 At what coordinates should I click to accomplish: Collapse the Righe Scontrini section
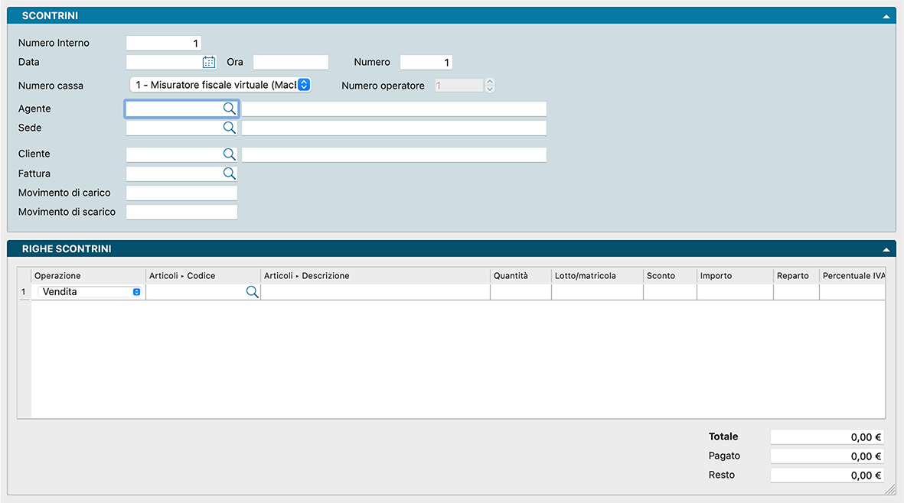[886, 249]
